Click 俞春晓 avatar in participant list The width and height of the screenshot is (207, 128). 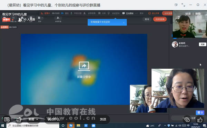(175, 45)
